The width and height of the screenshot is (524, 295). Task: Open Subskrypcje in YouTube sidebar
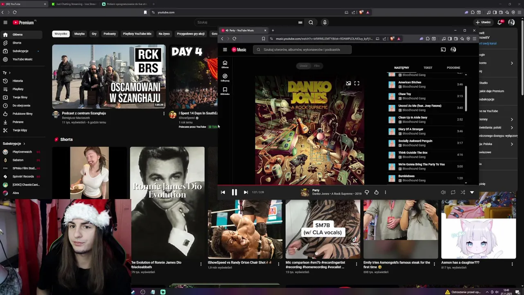[20, 51]
